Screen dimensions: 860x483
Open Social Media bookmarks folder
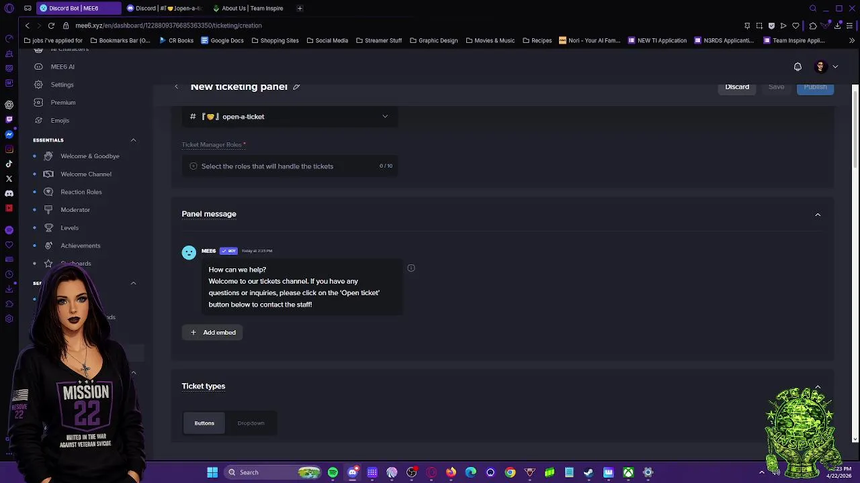[x=327, y=40]
